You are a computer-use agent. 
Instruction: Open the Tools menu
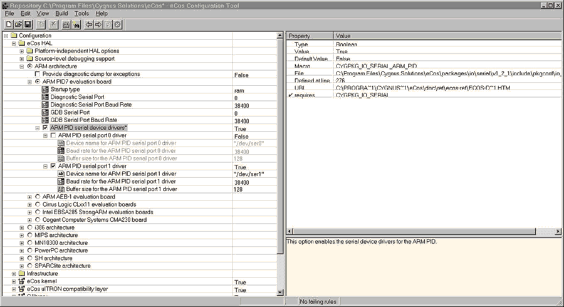[x=81, y=13]
